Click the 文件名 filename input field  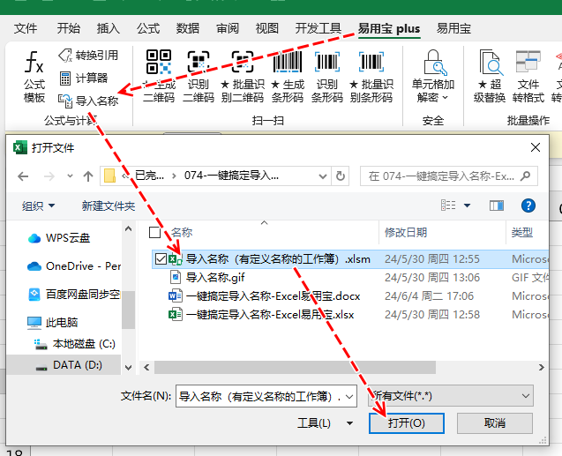[260, 396]
